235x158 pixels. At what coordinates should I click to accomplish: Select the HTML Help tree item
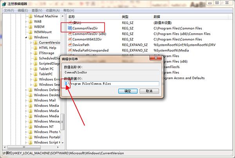point(47,48)
